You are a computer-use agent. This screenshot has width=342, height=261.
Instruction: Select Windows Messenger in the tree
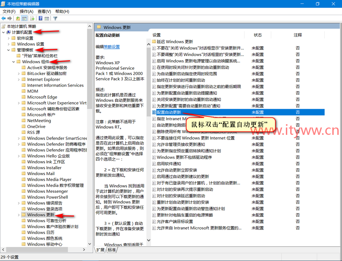(x=47, y=191)
